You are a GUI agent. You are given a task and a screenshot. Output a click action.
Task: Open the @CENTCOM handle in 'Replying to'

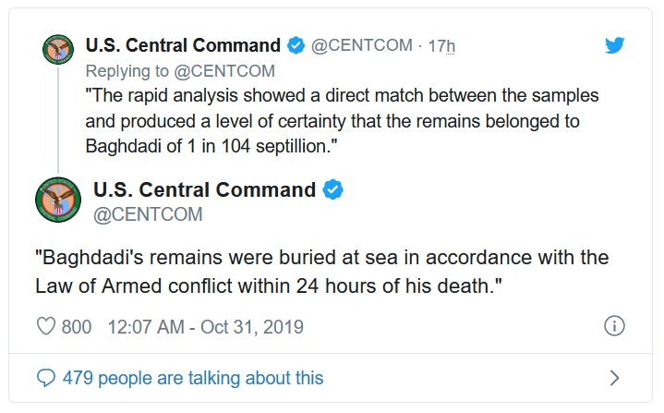pos(224,71)
